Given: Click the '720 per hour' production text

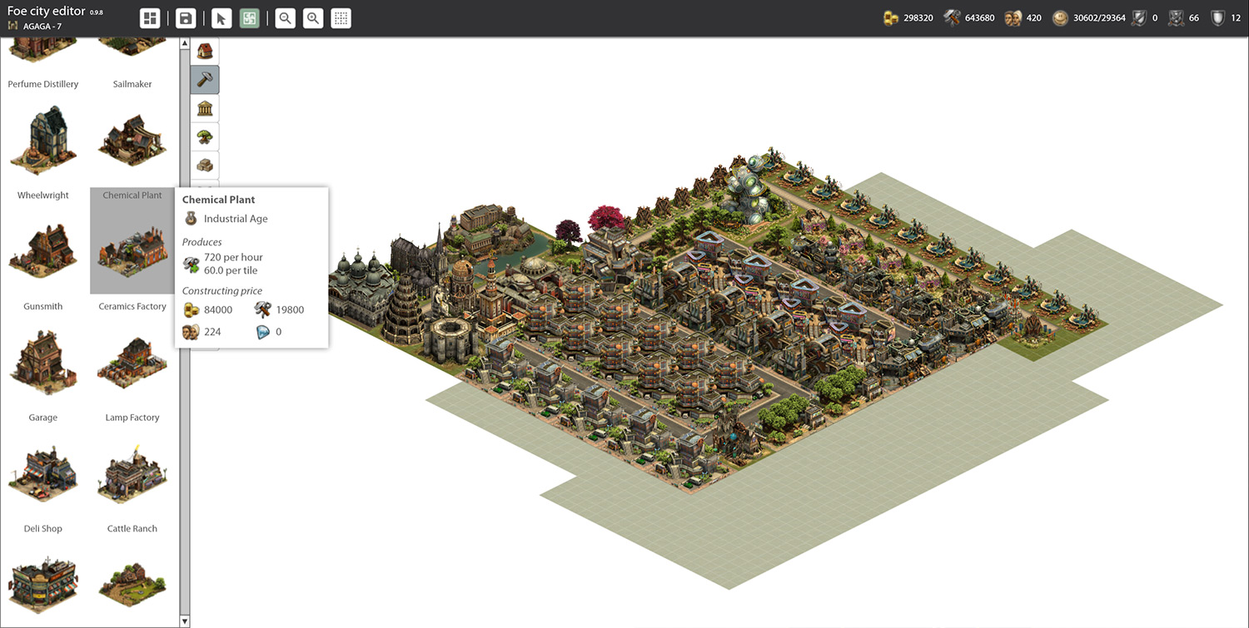Looking at the screenshot, I should pos(234,257).
